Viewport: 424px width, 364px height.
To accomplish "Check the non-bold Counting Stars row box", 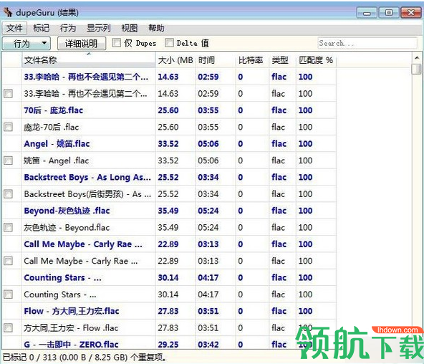I will 9,294.
